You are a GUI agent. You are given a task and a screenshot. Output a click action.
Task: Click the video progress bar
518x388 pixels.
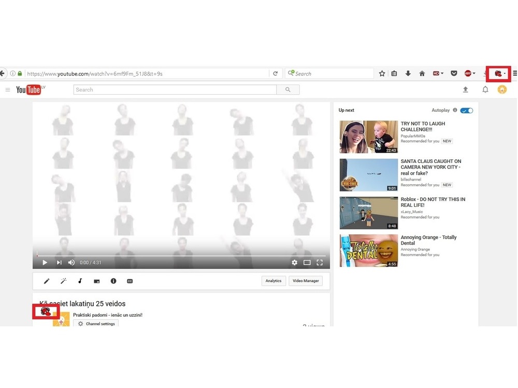coord(181,256)
